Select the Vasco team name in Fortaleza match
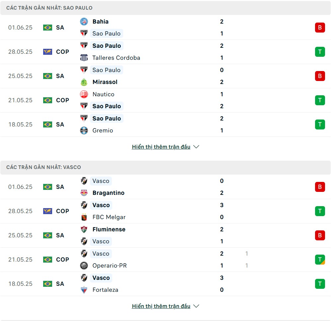331x321 pixels. point(101,278)
